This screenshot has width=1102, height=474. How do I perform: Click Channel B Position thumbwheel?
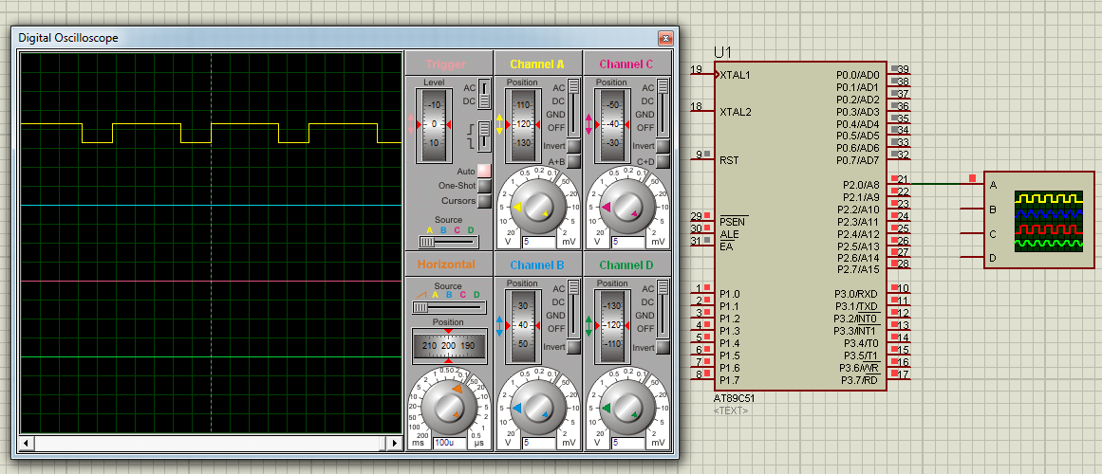click(523, 326)
